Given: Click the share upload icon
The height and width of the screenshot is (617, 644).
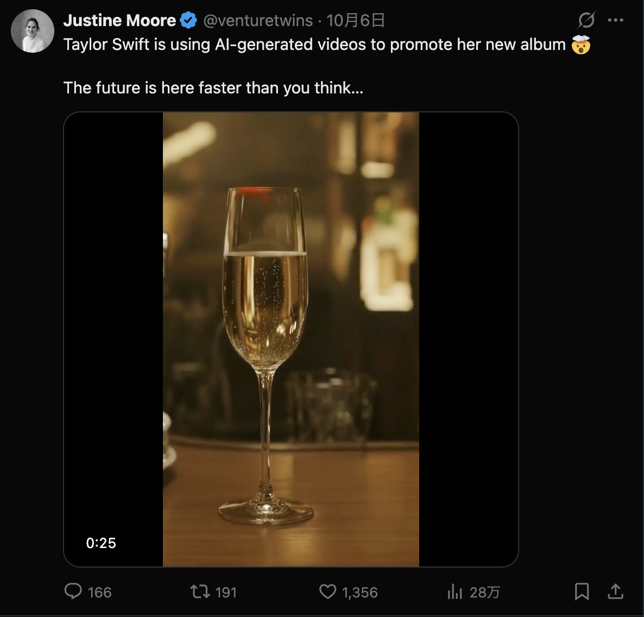Looking at the screenshot, I should (615, 591).
